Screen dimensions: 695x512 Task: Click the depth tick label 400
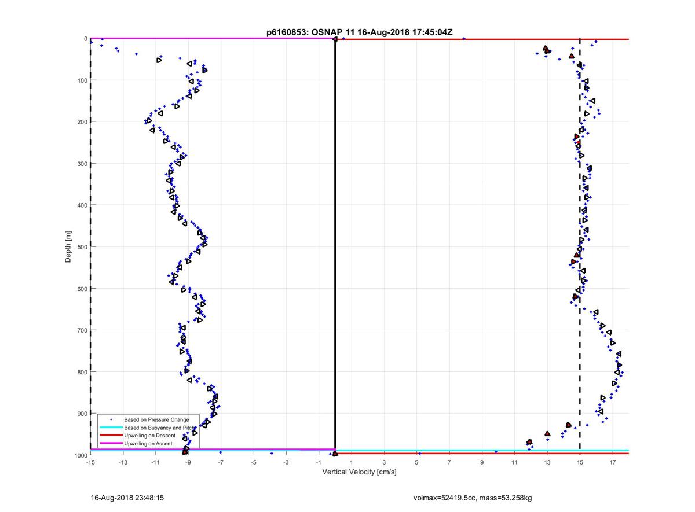coord(82,205)
